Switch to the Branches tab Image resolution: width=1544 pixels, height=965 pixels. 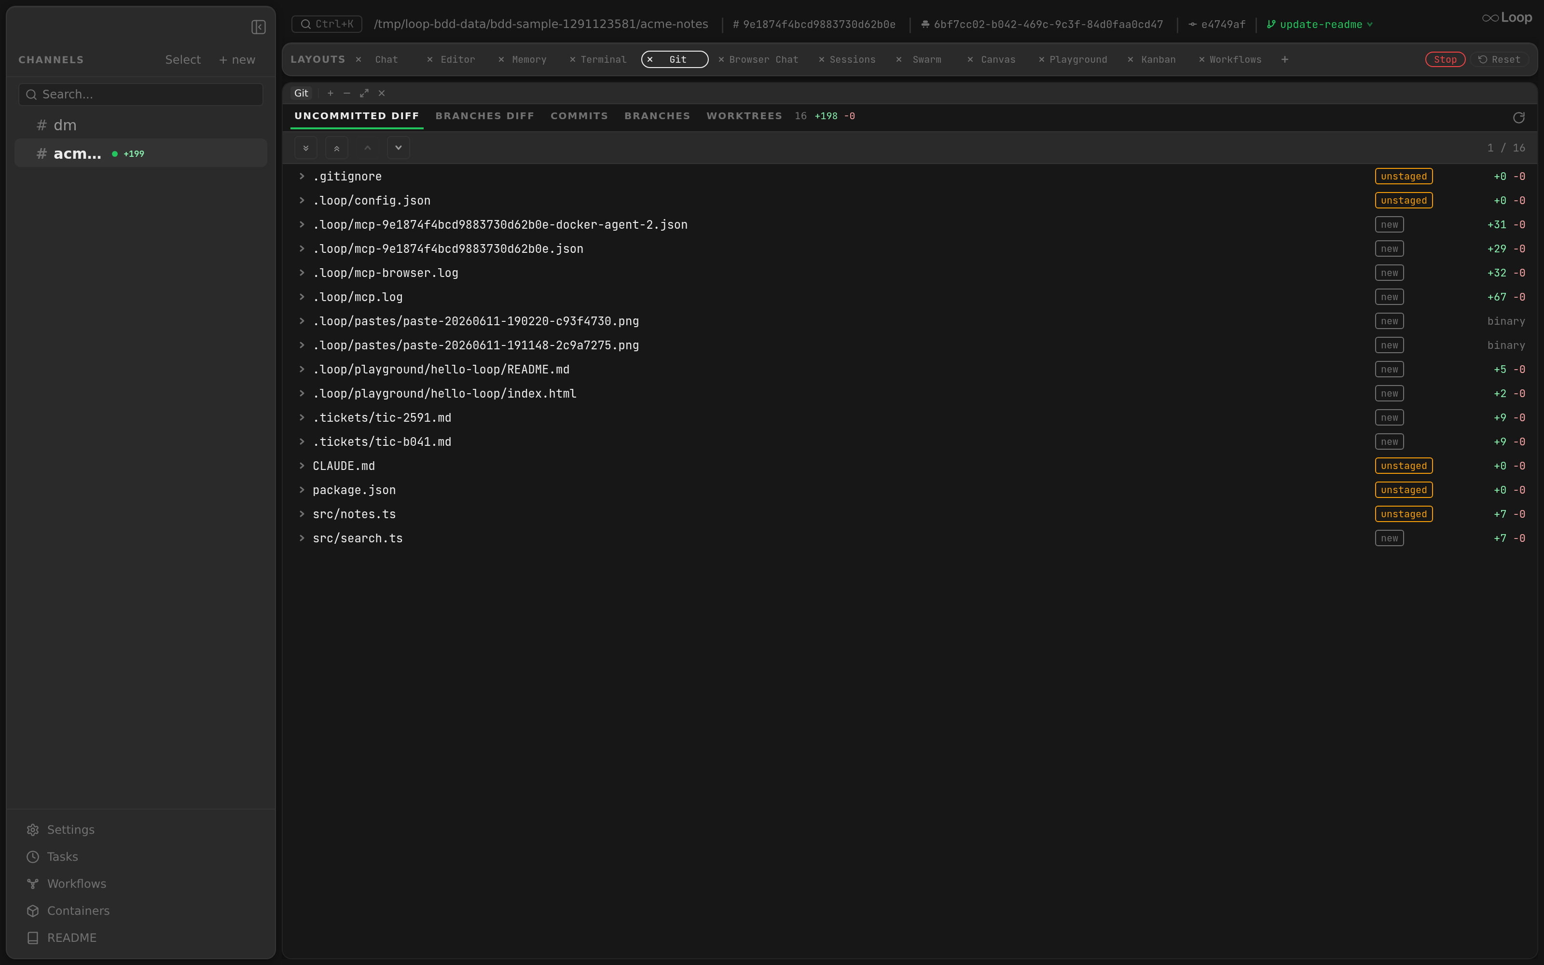[657, 116]
